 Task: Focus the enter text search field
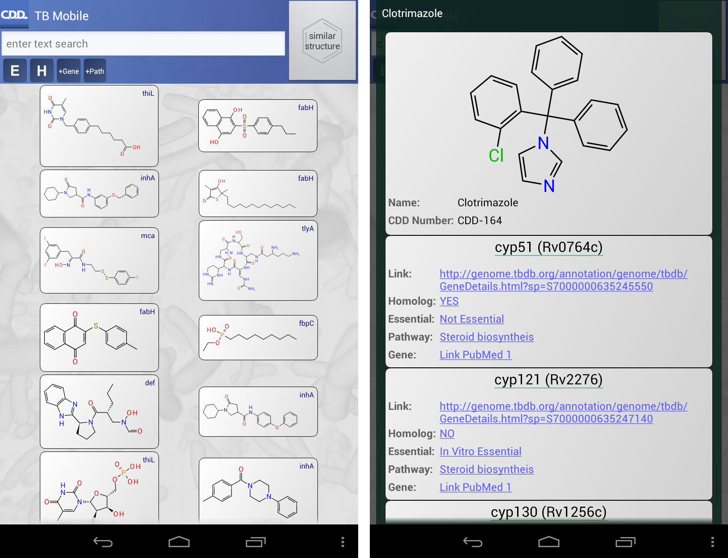(143, 44)
